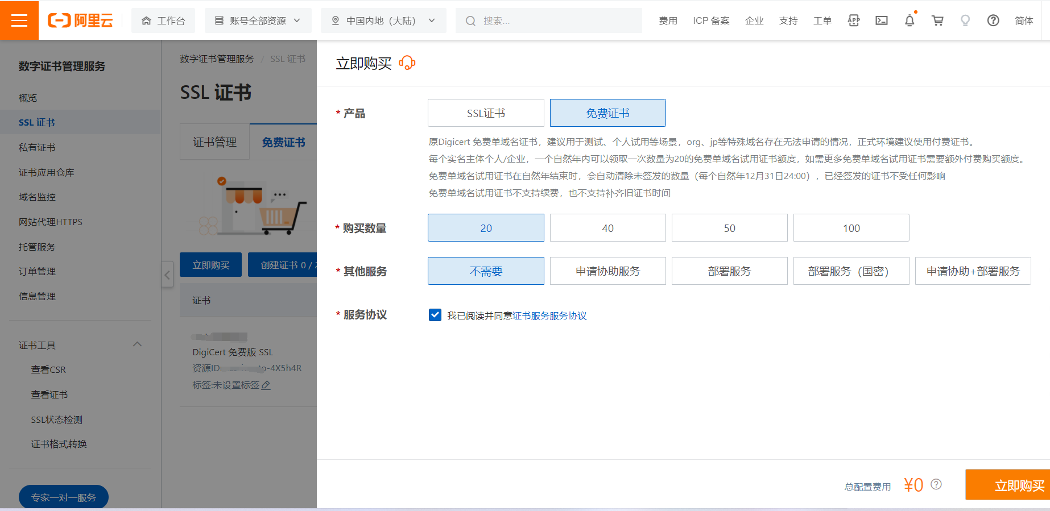Open 概览 in the sidebar
Image resolution: width=1050 pixels, height=511 pixels.
click(x=28, y=98)
